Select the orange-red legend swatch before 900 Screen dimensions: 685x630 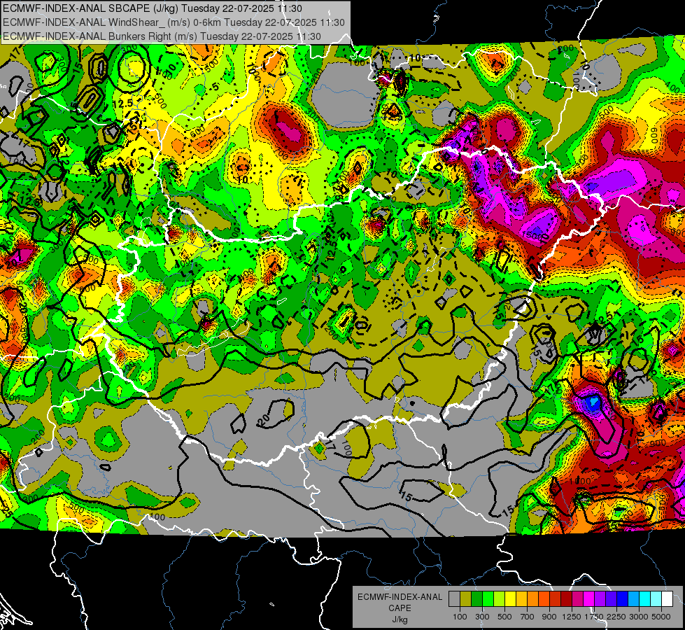(544, 599)
